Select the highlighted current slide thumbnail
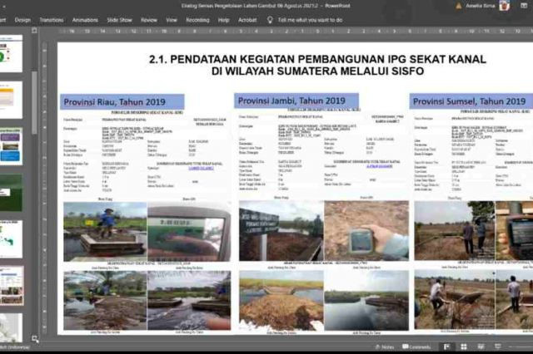The image size is (533, 354). point(12,286)
